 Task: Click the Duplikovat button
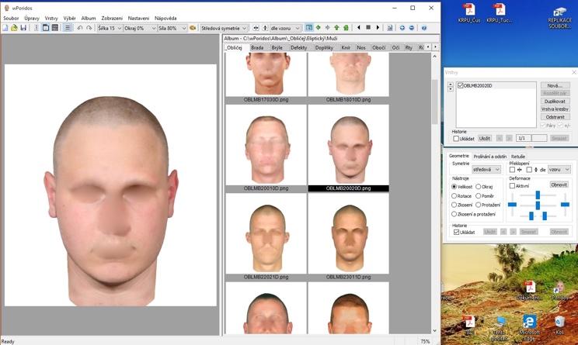[x=555, y=101]
